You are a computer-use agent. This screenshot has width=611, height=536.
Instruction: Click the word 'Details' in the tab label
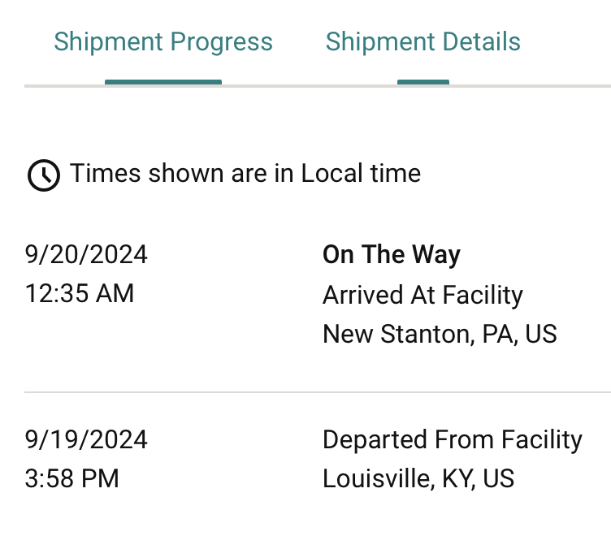point(482,41)
